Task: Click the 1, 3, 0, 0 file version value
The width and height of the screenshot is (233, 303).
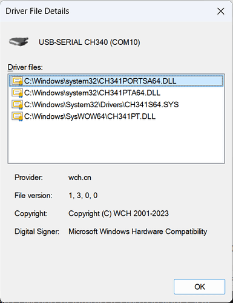Action: tap(83, 195)
